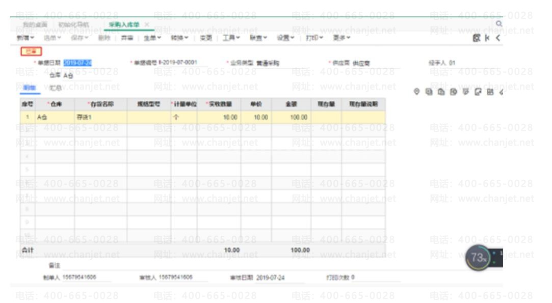
Task: Click the red-bordered audit status stamp
Action: pyautogui.click(x=31, y=51)
